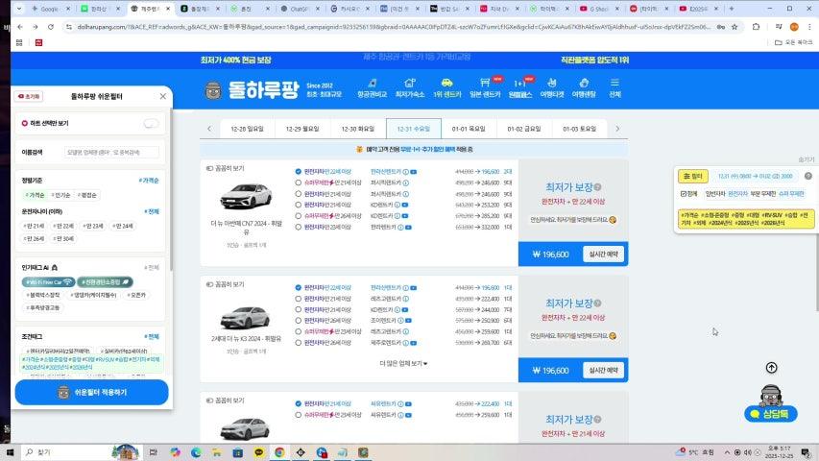The height and width of the screenshot is (461, 819).
Task: Click help icon next to Avante 최저가 보장
Action: click(597, 187)
